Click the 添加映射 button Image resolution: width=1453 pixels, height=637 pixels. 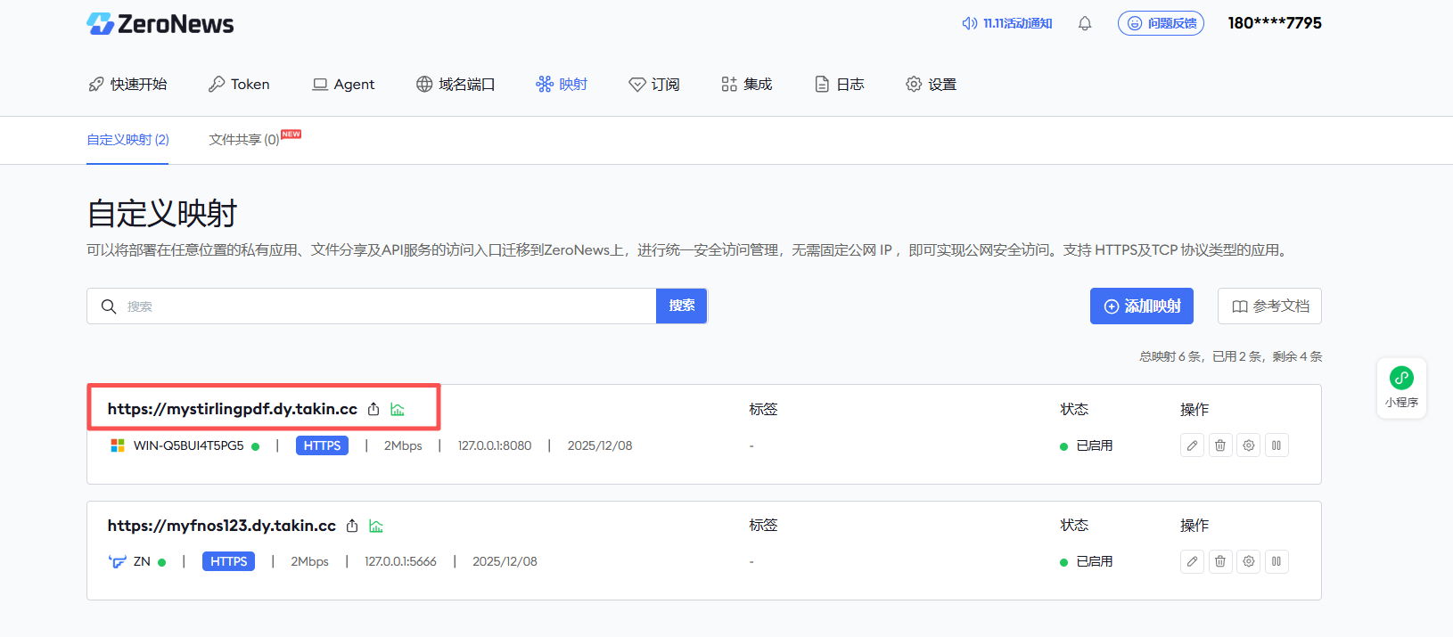(x=1141, y=306)
